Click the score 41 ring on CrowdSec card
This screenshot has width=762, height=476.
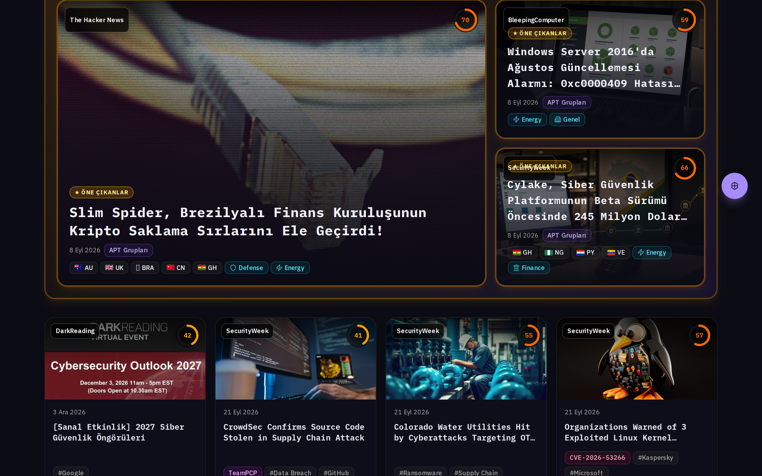(358, 336)
